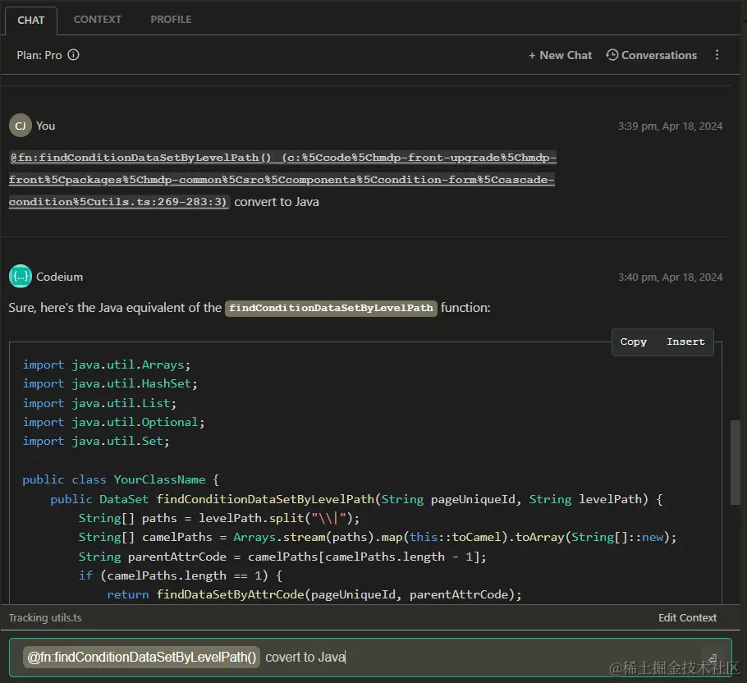Click the 'if (camelPaths.length == 1) {' line
Viewport: 747px width, 683px height.
pyautogui.click(x=181, y=575)
